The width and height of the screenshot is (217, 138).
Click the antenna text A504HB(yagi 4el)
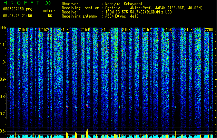122,16
